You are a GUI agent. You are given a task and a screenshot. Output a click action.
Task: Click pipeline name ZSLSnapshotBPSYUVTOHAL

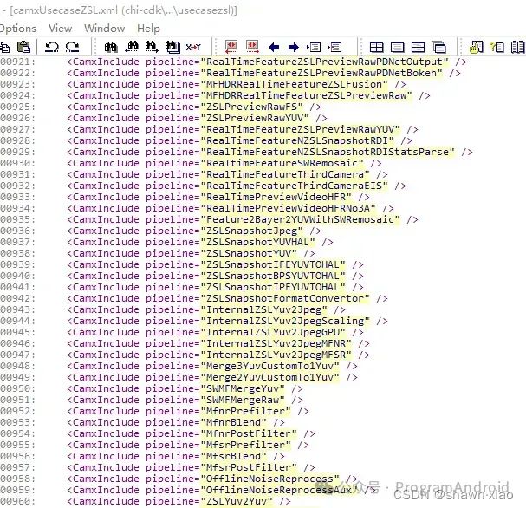point(273,276)
